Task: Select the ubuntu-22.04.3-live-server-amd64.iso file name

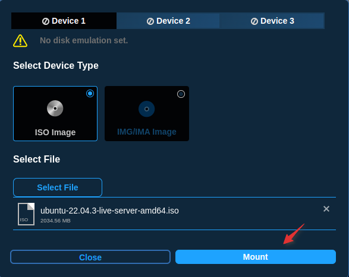Action: 109,211
